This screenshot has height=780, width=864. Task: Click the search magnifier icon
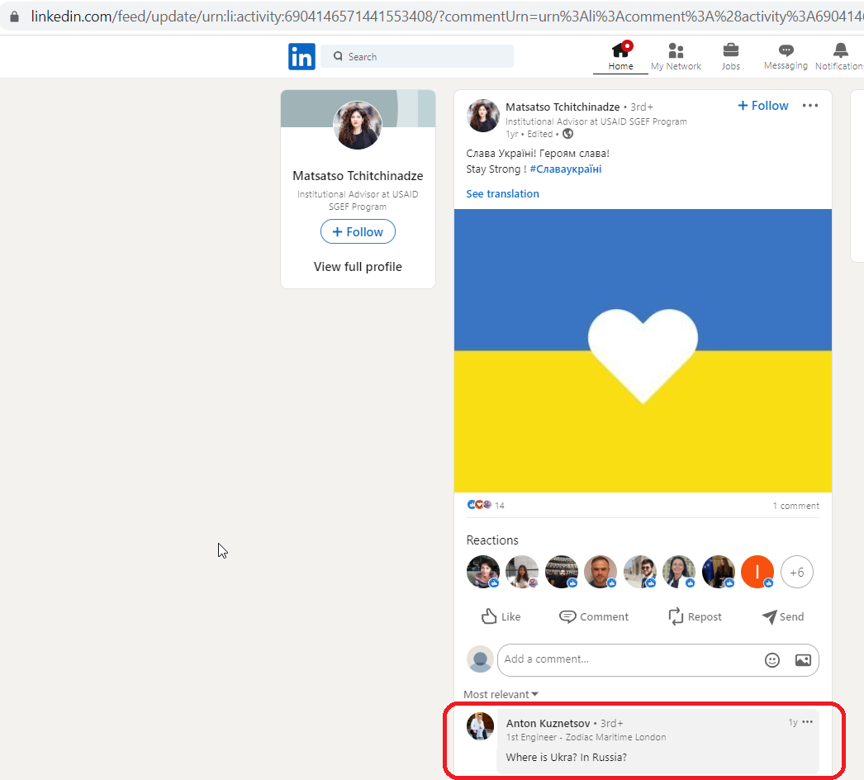pos(338,56)
